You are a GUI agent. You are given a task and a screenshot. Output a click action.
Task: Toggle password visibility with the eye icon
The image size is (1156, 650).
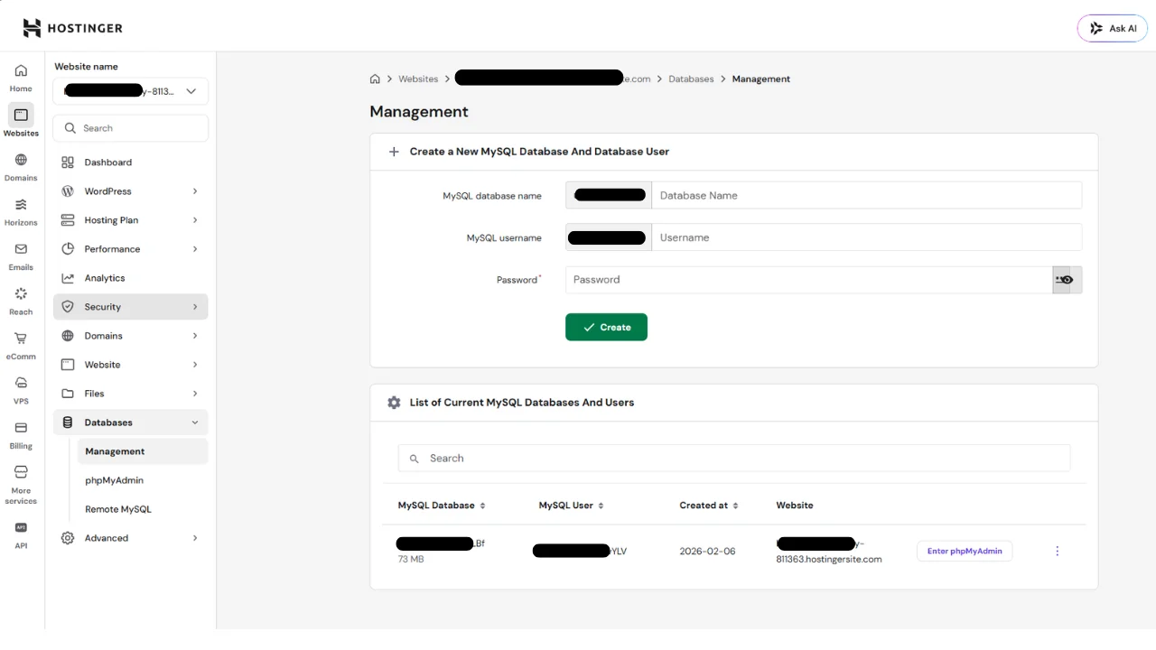[x=1067, y=280]
